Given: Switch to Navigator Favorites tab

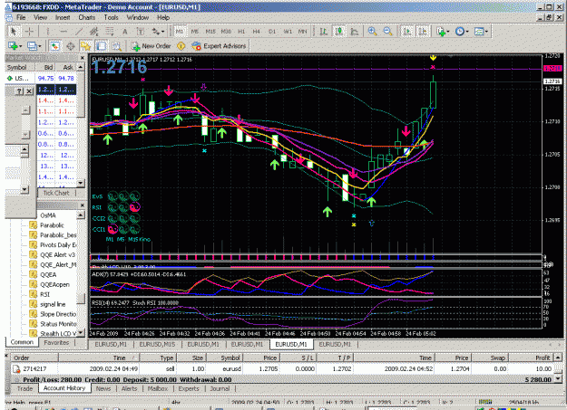Looking at the screenshot, I should 56,342.
